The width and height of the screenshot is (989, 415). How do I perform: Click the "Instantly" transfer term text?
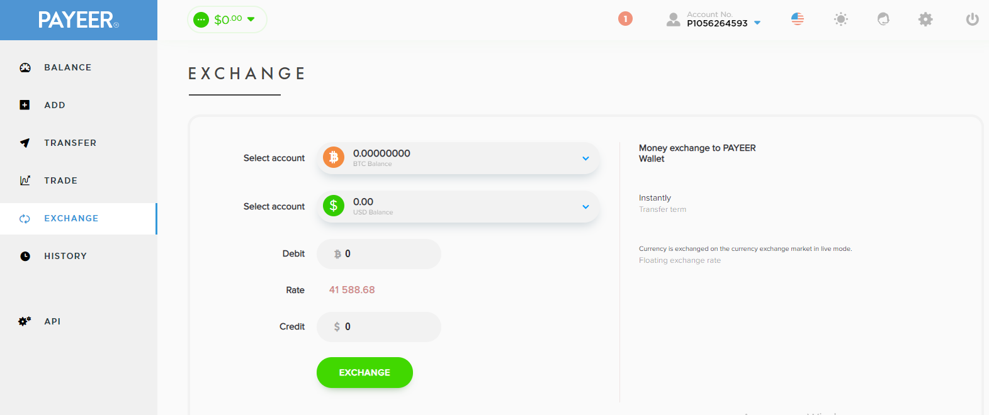655,198
